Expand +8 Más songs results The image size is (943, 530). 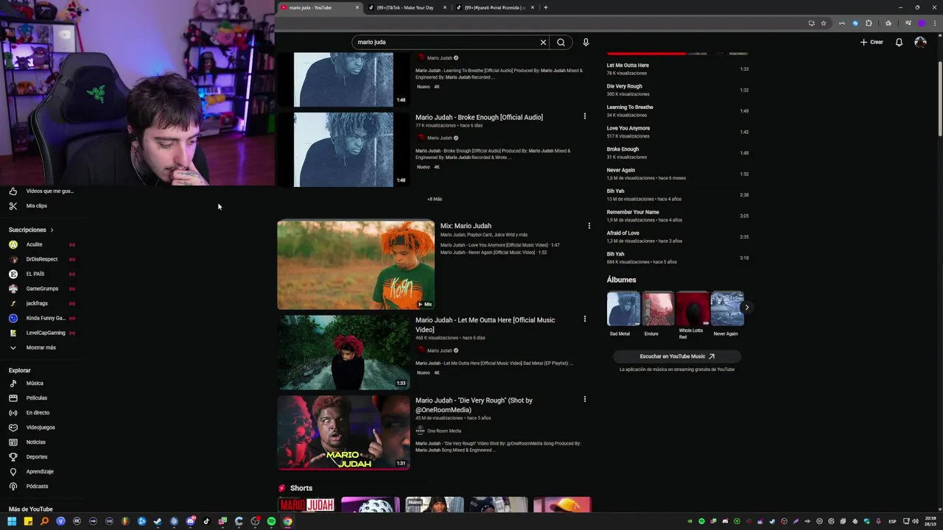click(x=435, y=199)
